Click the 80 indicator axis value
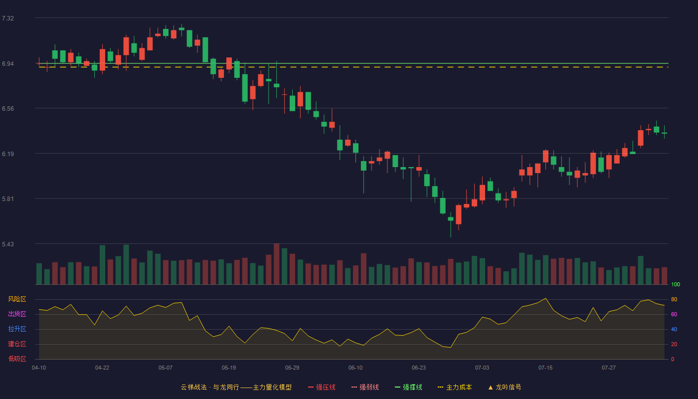698x399 pixels. pyautogui.click(x=674, y=299)
